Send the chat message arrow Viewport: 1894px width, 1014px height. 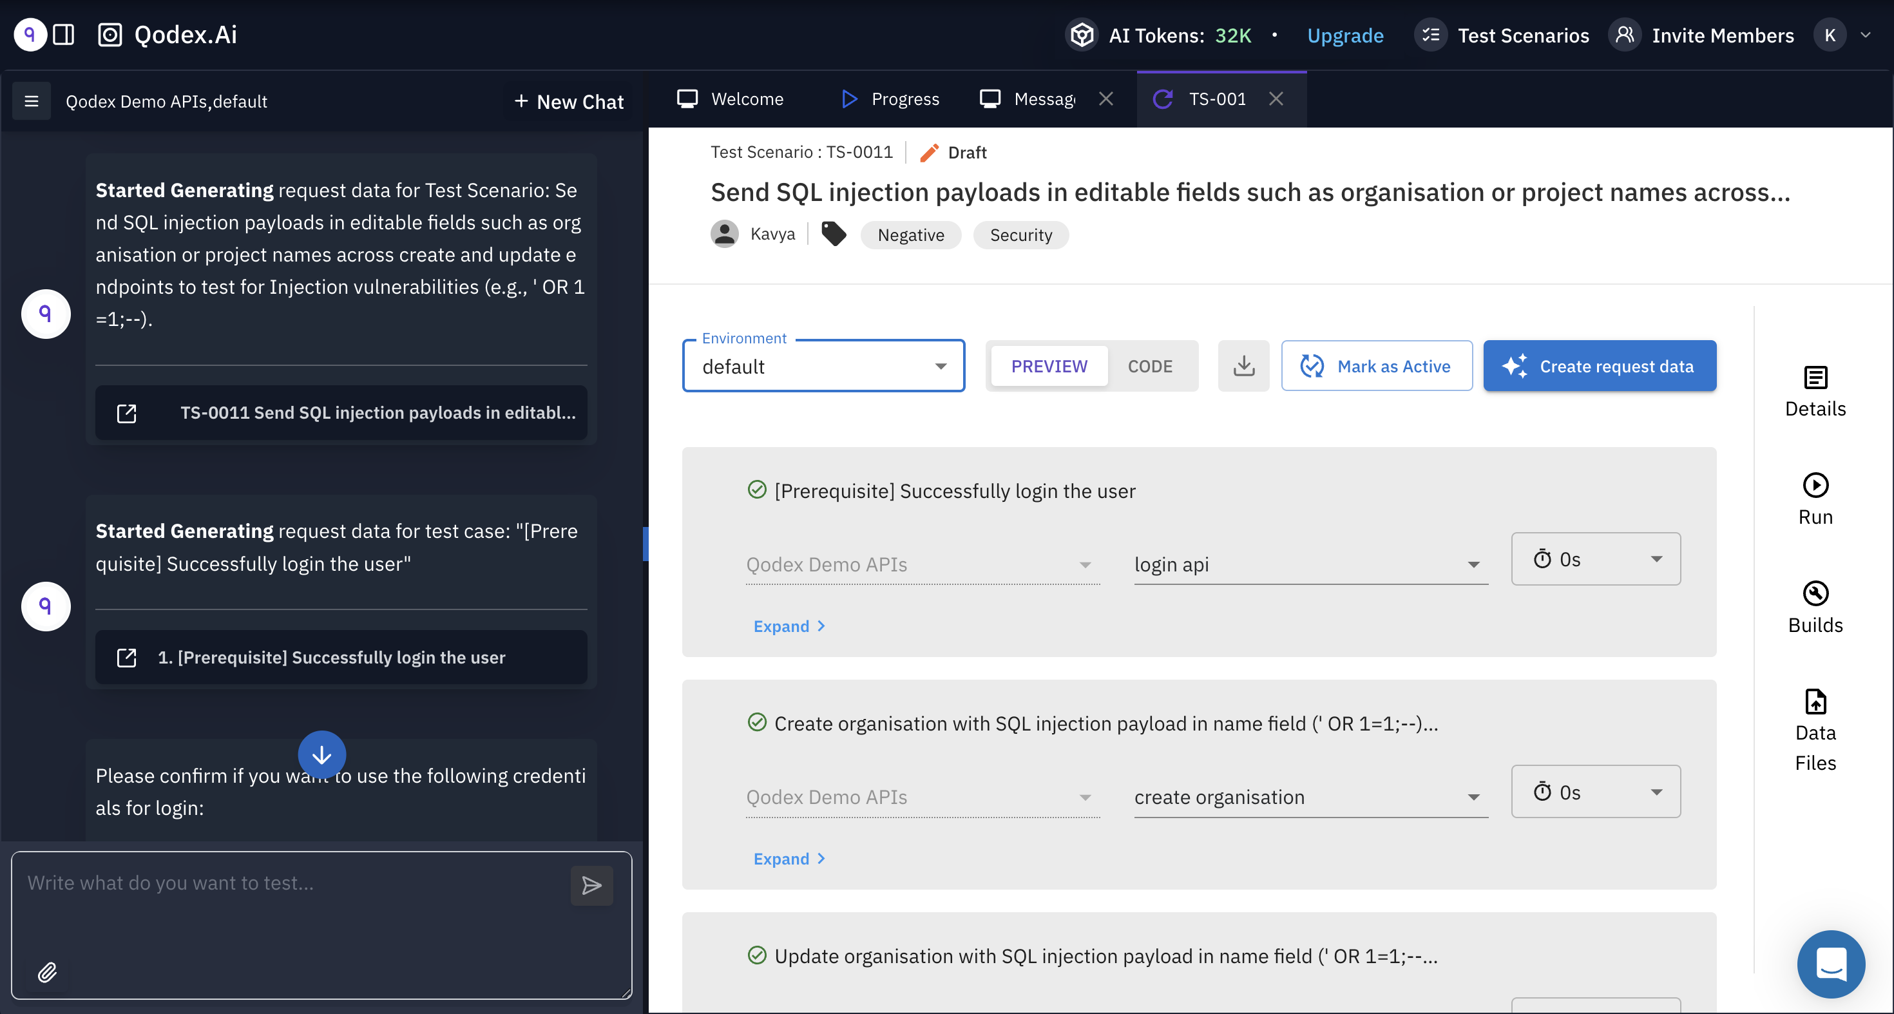(591, 885)
